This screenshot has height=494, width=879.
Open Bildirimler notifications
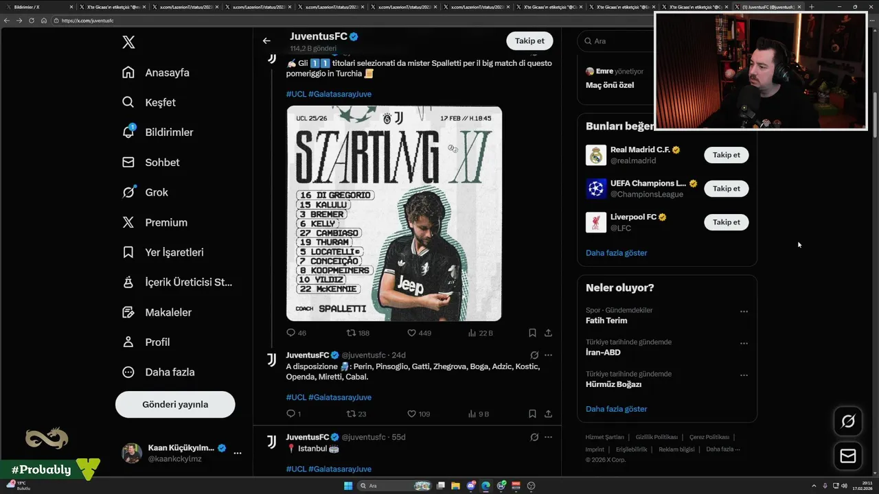pyautogui.click(x=157, y=132)
